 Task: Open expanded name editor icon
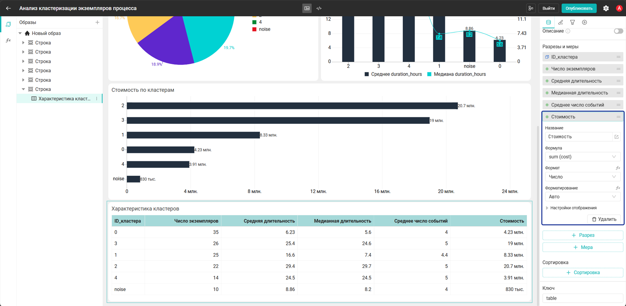tap(616, 137)
